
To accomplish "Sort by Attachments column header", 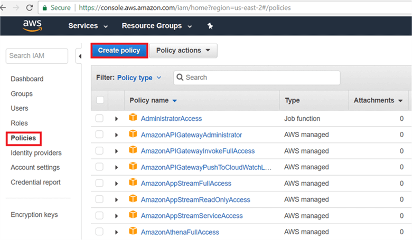I will pos(378,100).
